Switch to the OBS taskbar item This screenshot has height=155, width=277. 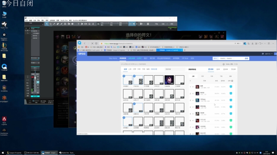click(32, 153)
